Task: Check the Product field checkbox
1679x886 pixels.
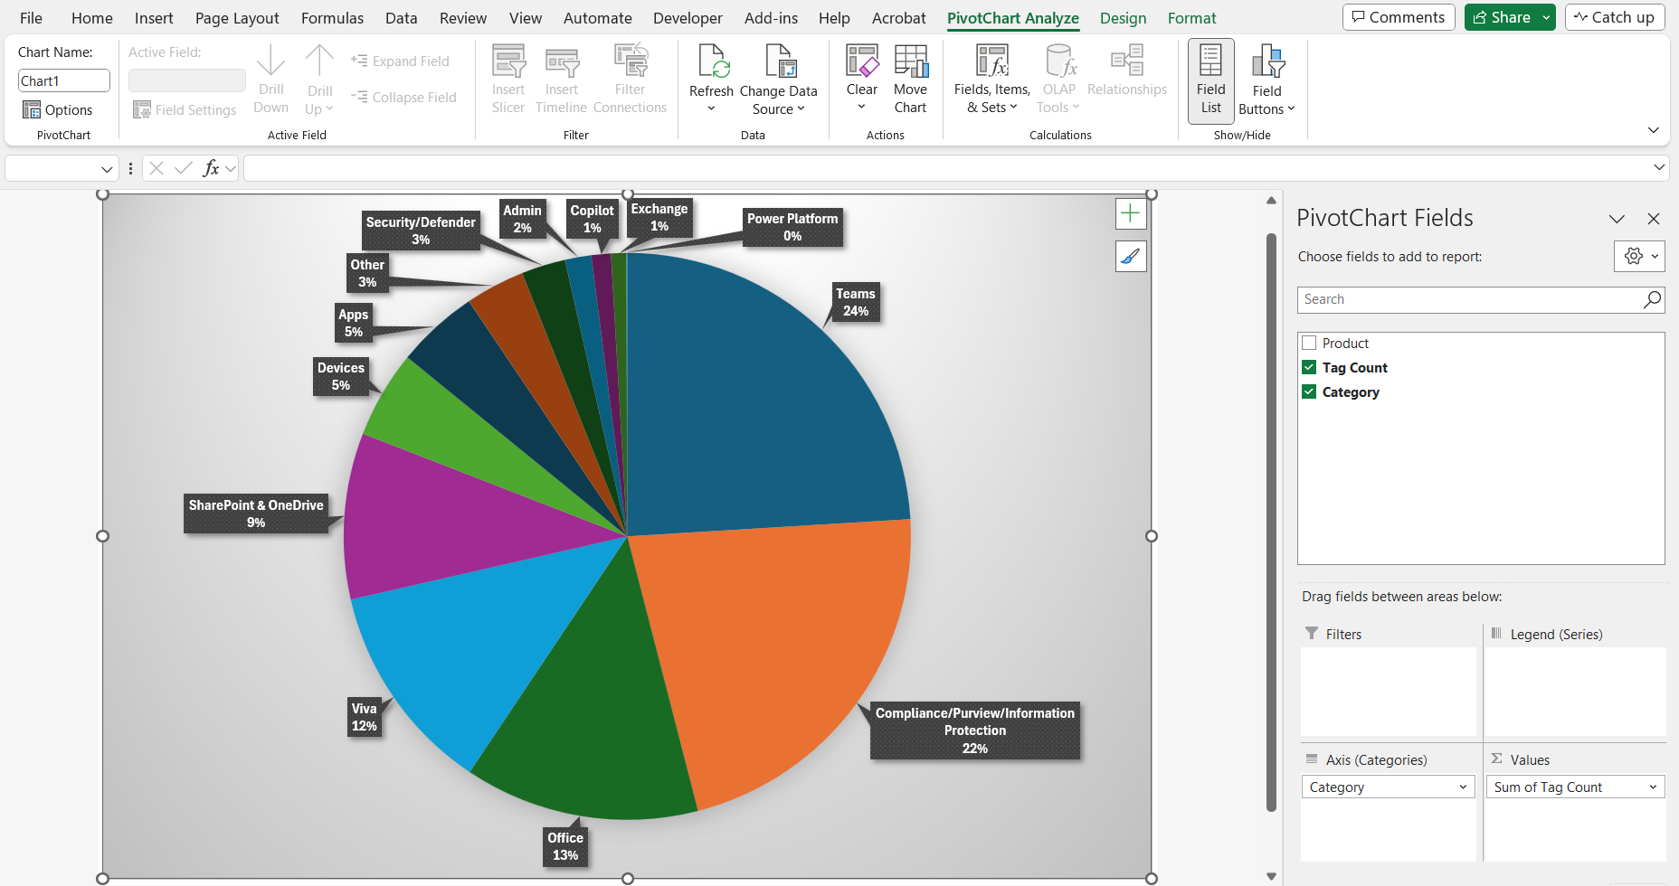Action: click(x=1309, y=344)
